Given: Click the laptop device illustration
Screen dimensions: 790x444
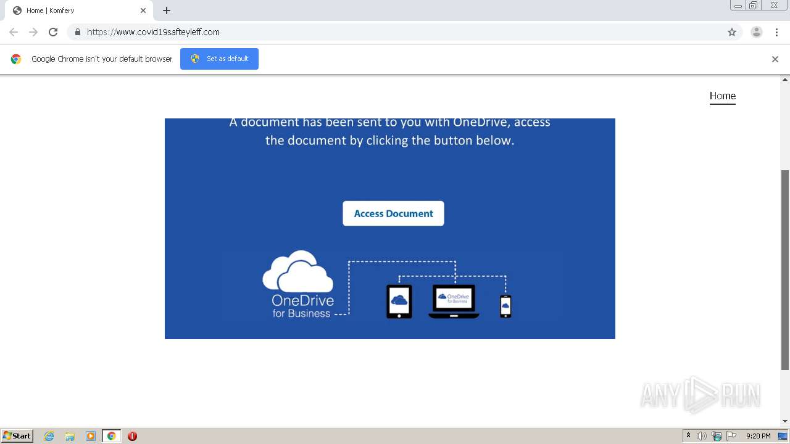Looking at the screenshot, I should 454,301.
